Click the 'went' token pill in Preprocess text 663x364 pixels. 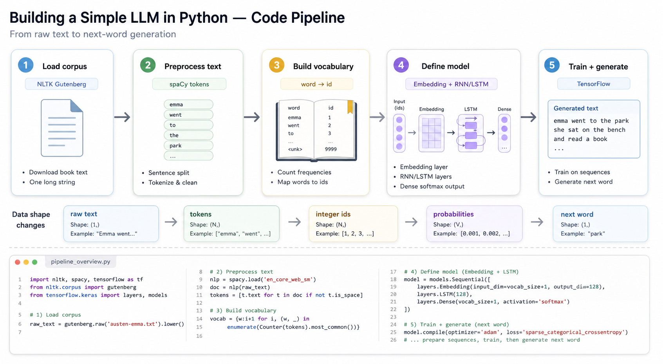tap(188, 114)
